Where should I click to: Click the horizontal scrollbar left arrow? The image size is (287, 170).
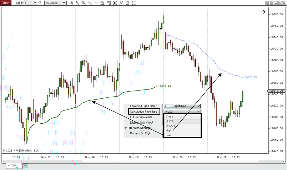coord(3,162)
